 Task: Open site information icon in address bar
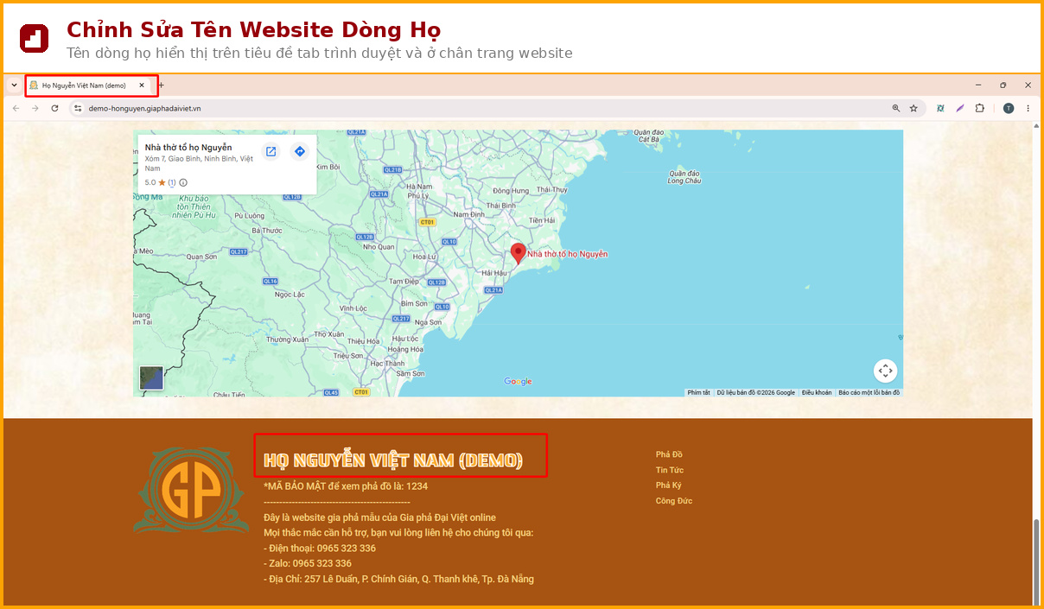[x=77, y=108]
